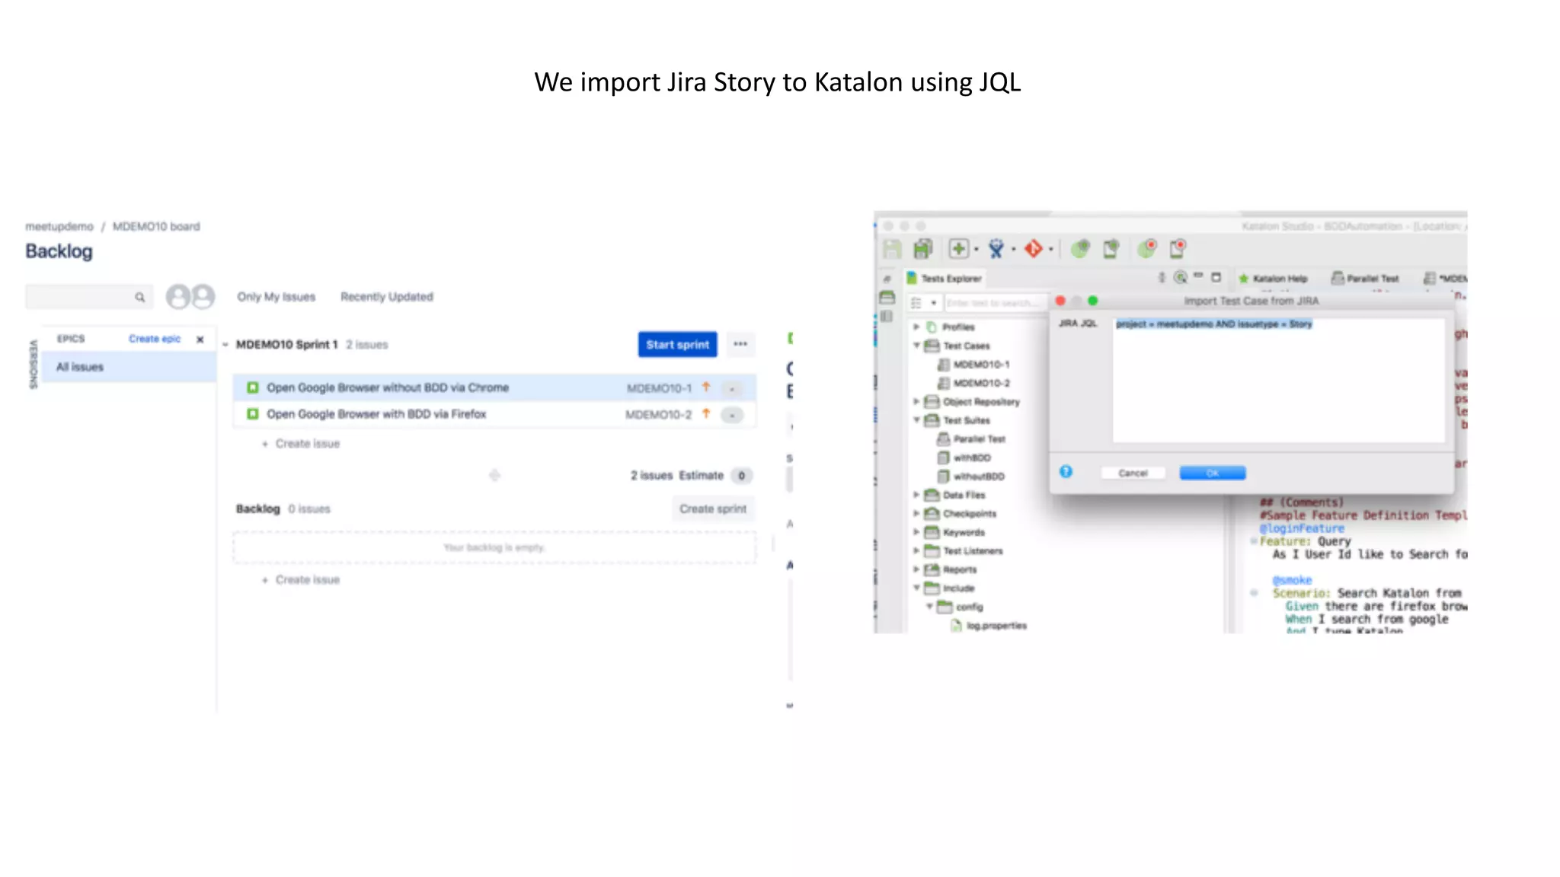Expand the Test Listeners node
1560x877 pixels.
(x=917, y=550)
